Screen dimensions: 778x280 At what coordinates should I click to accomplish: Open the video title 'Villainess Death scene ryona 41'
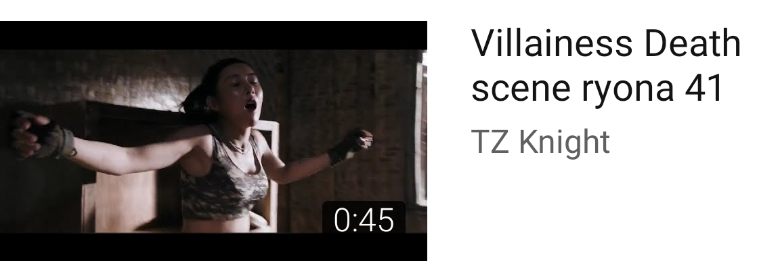tap(606, 66)
